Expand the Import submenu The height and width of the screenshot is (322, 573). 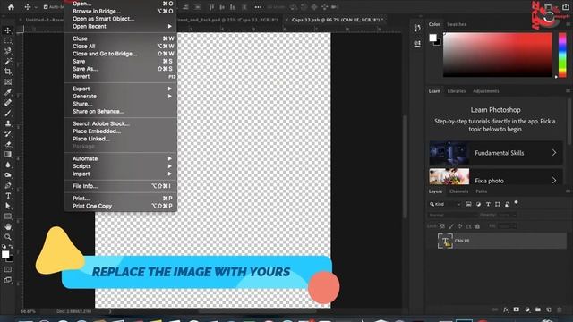pyautogui.click(x=121, y=174)
